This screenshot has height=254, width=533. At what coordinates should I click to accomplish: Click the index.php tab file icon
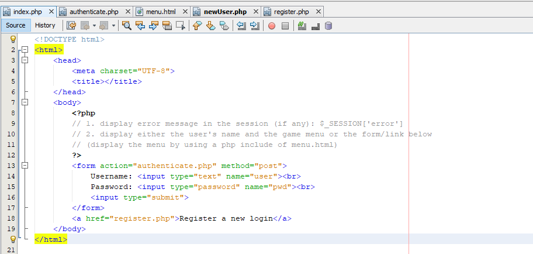7,12
